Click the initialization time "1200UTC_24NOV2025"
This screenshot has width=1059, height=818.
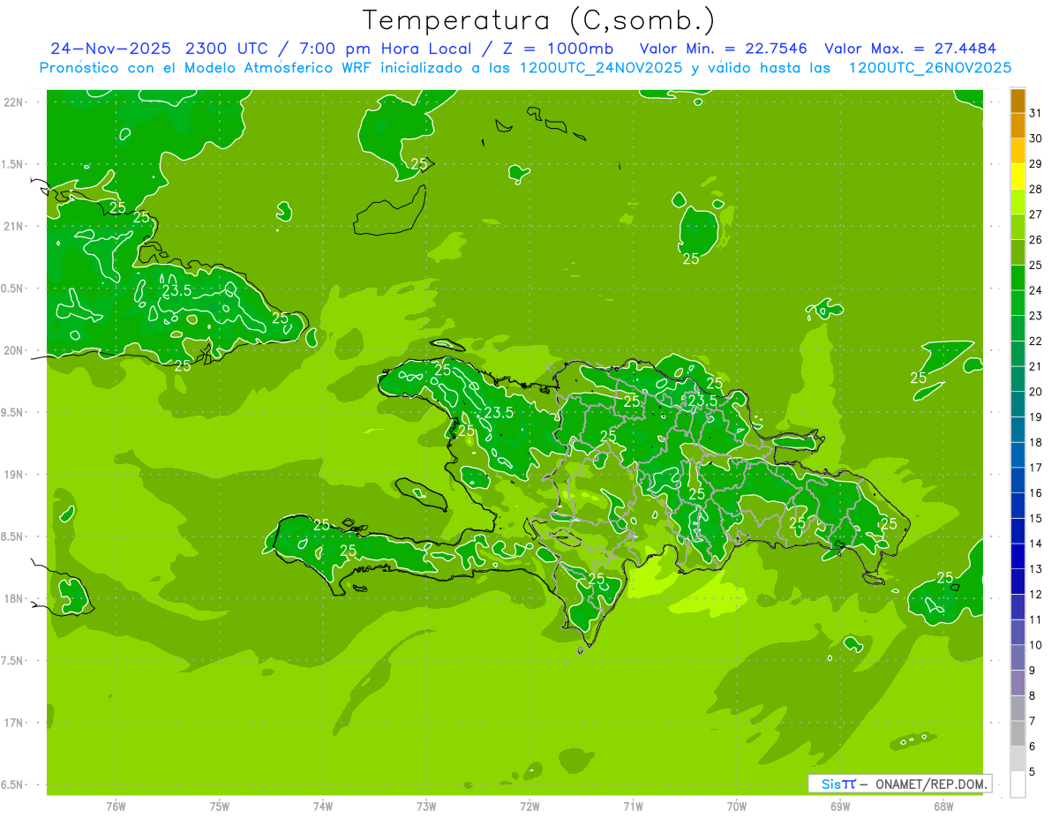pos(600,68)
